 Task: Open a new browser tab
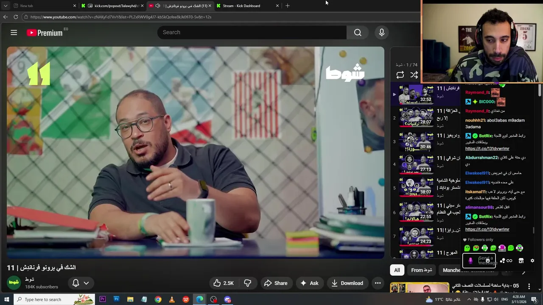288,6
